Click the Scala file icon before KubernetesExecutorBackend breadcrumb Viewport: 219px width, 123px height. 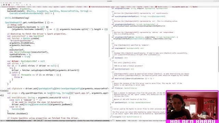tap(90, 7)
